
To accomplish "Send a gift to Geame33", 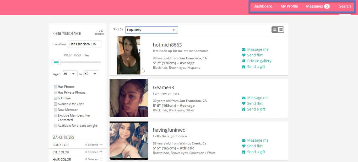I will pos(256,109).
